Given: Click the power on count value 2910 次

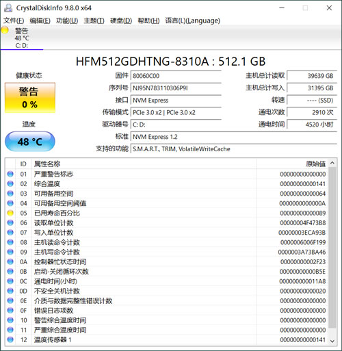Looking at the screenshot, I should [x=312, y=112].
